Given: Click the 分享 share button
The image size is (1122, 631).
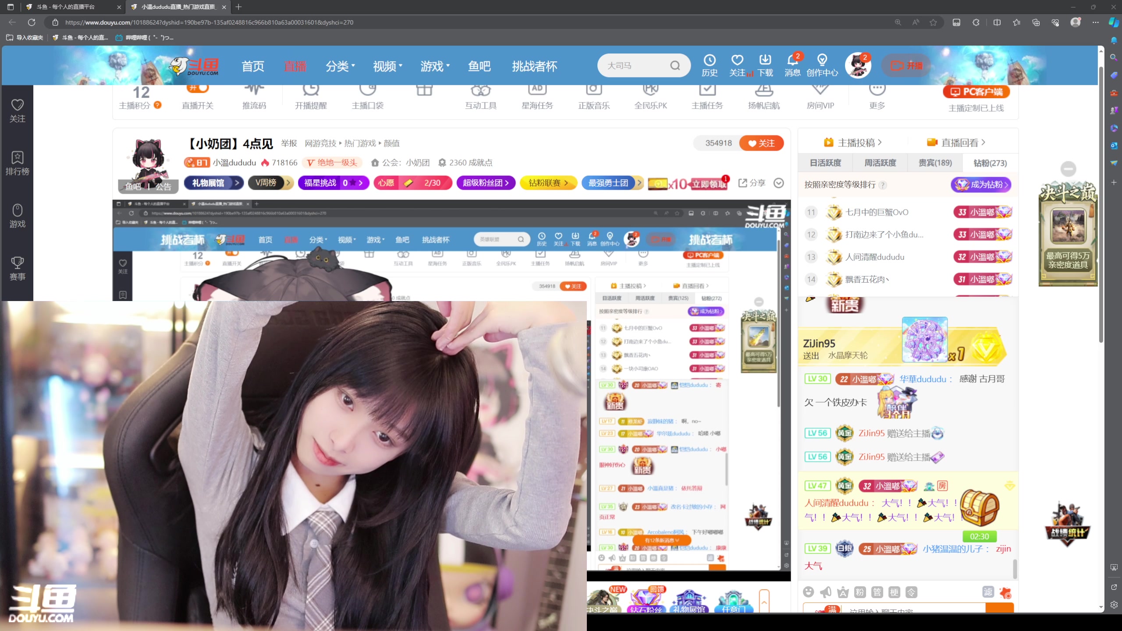Looking at the screenshot, I should point(752,183).
